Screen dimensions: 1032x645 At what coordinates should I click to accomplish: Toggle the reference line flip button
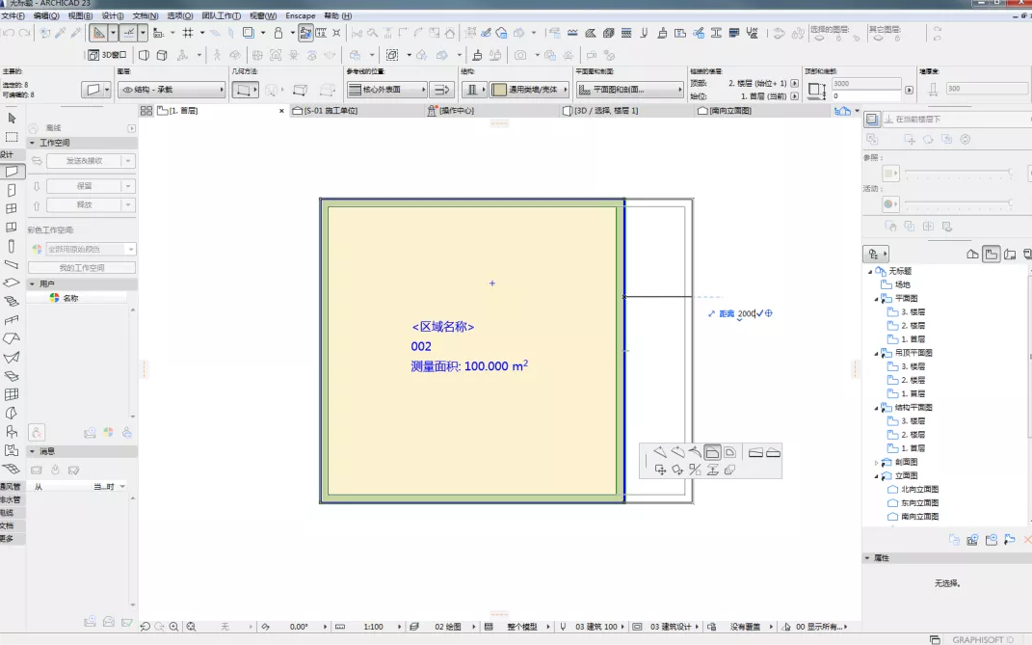pyautogui.click(x=443, y=90)
